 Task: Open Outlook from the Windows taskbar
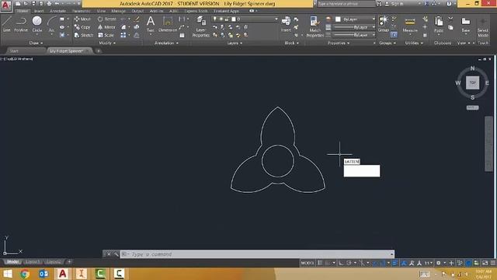pyautogui.click(x=43, y=274)
